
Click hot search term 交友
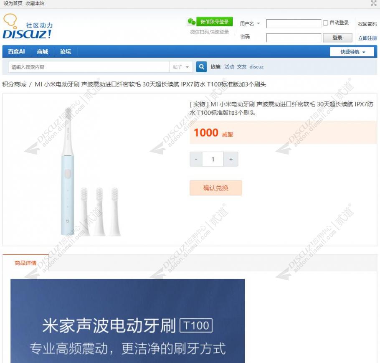click(241, 67)
